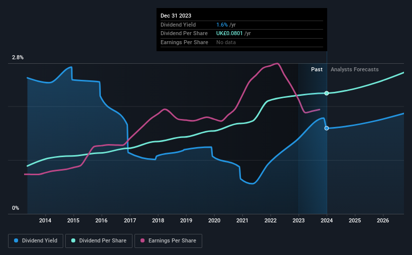
Task: Click the 2025 x-axis label
Action: coord(355,220)
